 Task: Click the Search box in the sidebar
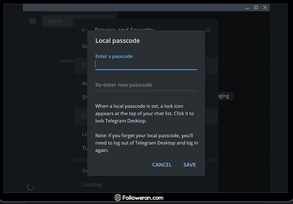[x=58, y=21]
